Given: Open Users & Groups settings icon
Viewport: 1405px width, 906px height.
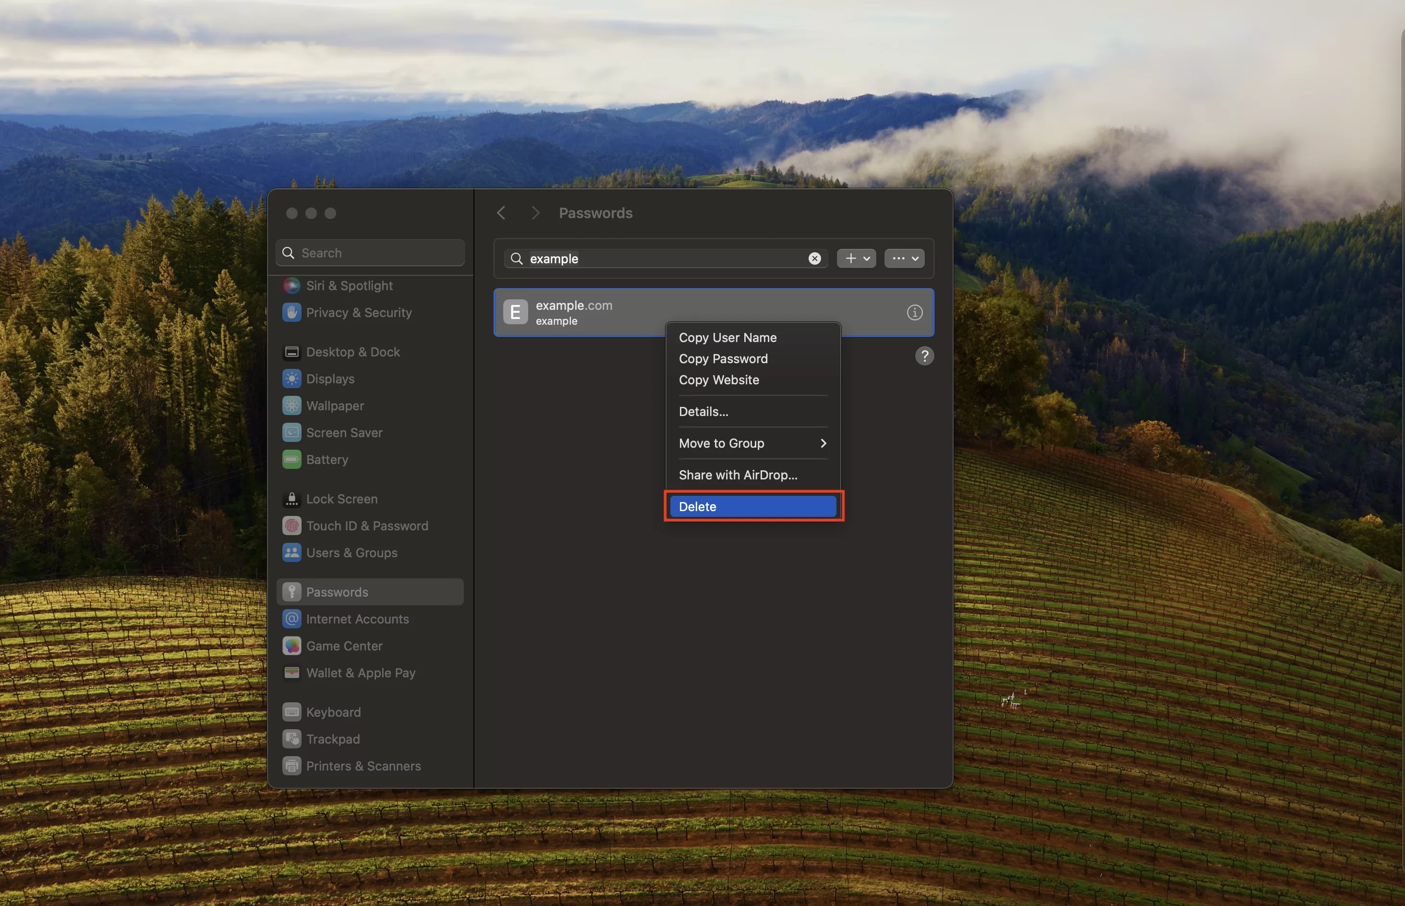Looking at the screenshot, I should (x=292, y=552).
